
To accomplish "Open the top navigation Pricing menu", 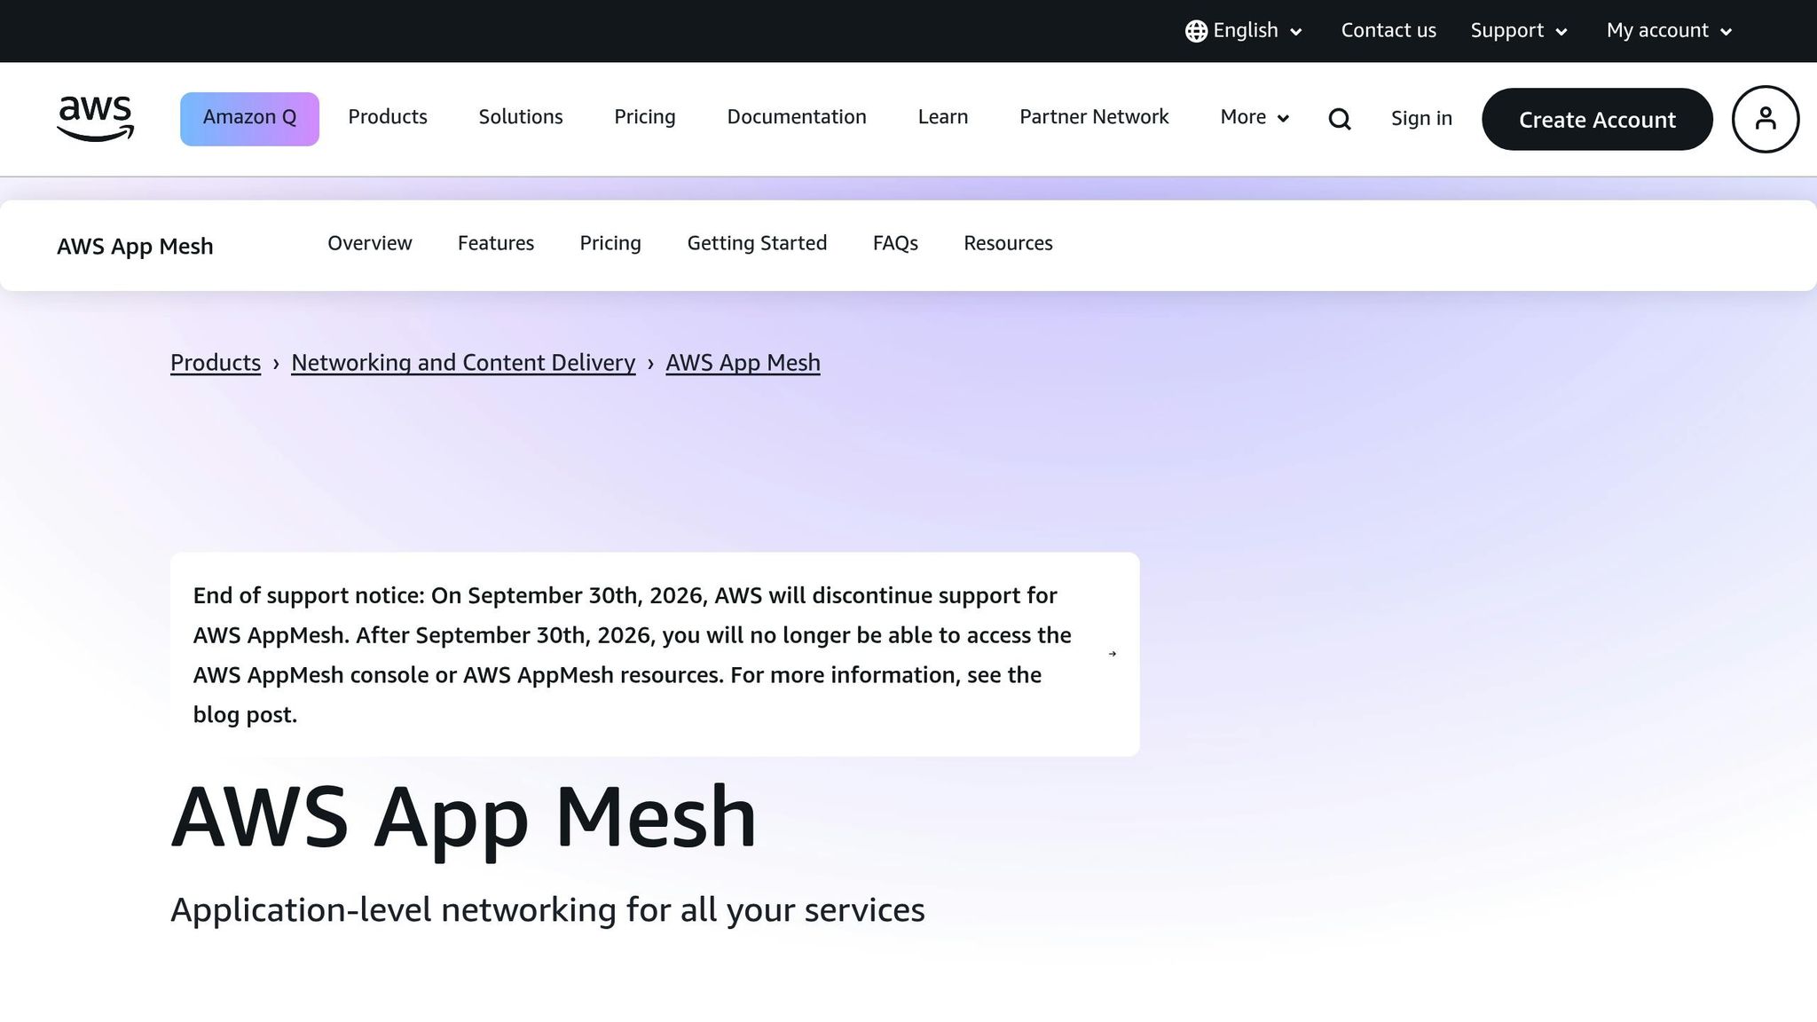I will tap(645, 117).
